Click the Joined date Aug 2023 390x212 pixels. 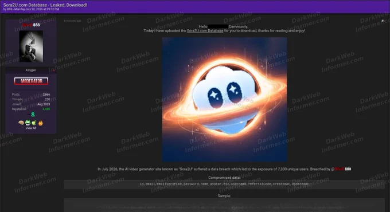point(44,104)
